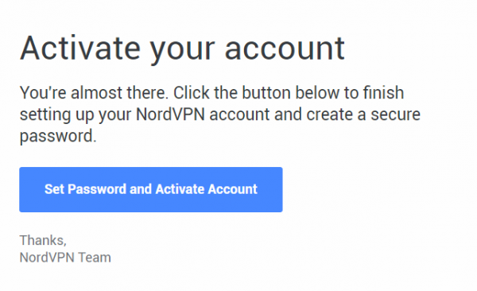Click the word 'Activate' in the heading
This screenshot has height=291, width=477.
click(x=80, y=48)
